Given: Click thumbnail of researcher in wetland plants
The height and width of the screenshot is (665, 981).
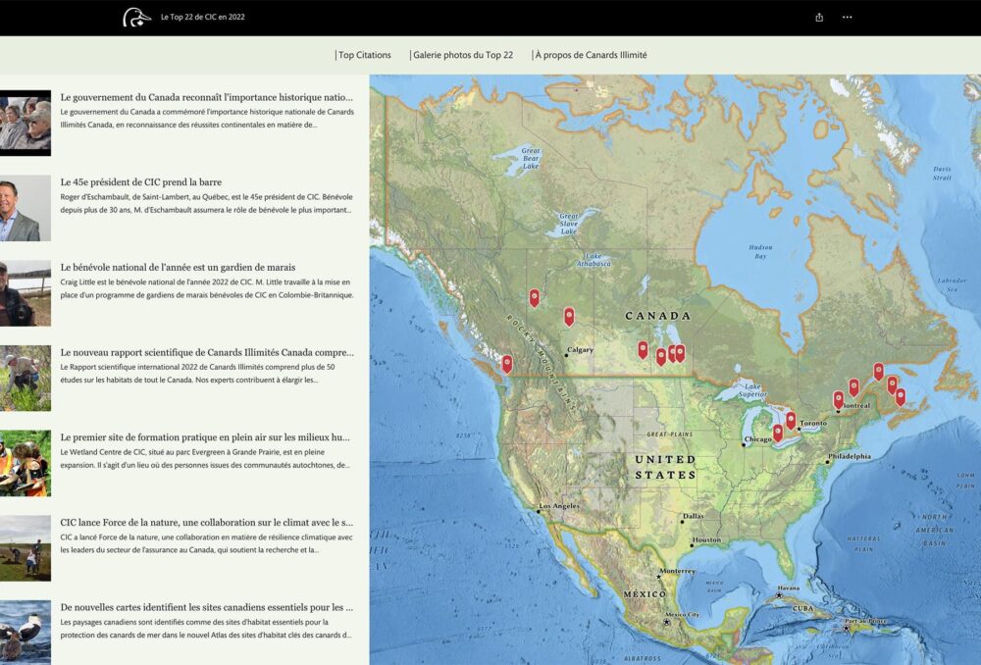Looking at the screenshot, I should tap(26, 378).
